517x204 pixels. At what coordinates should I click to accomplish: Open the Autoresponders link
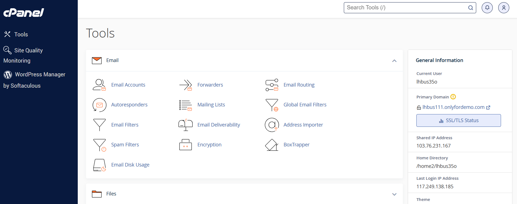[129, 105]
